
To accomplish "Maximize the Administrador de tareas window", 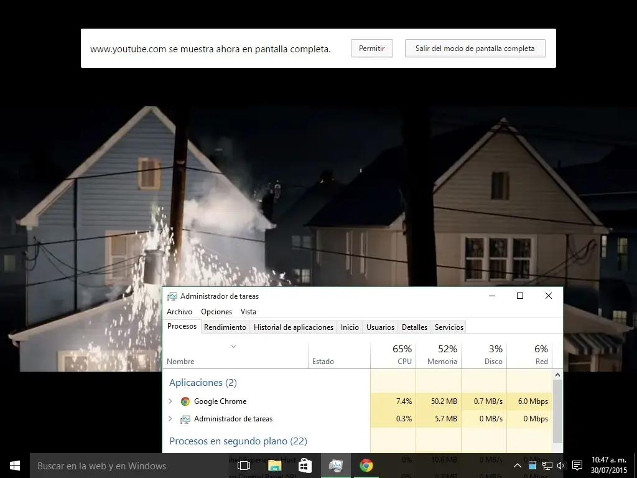I will (x=520, y=296).
